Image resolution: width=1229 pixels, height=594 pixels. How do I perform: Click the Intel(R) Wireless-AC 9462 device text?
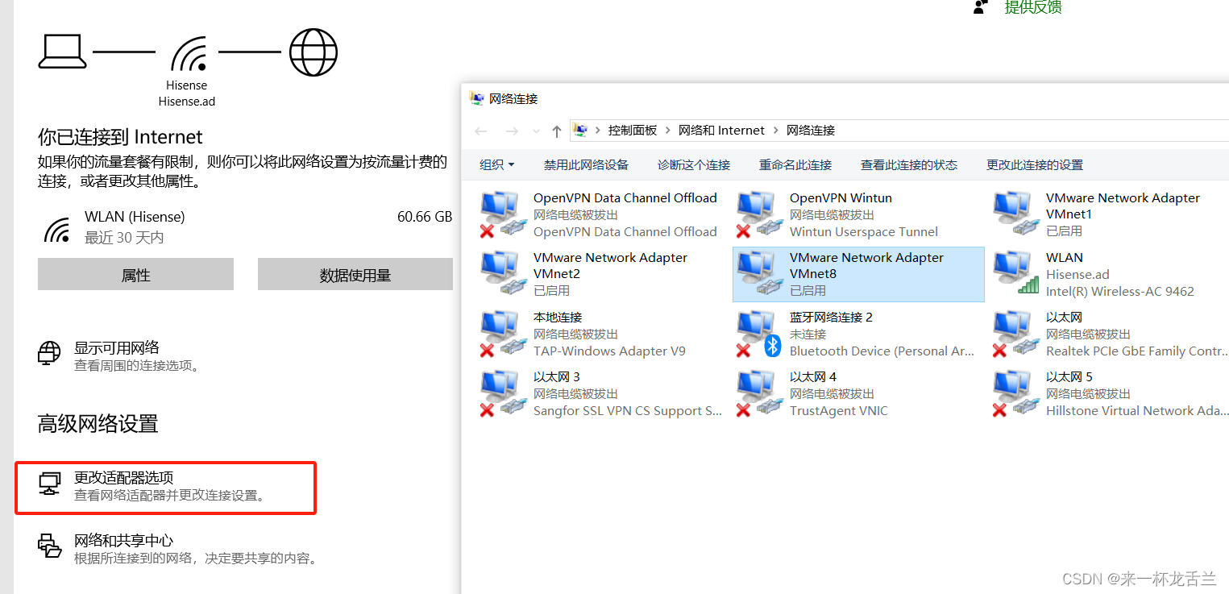pos(1120,292)
